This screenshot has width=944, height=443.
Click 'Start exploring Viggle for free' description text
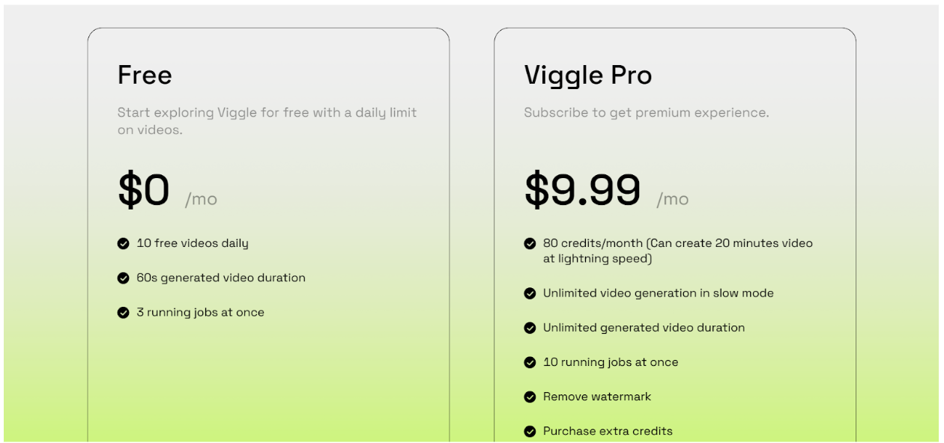coord(267,113)
